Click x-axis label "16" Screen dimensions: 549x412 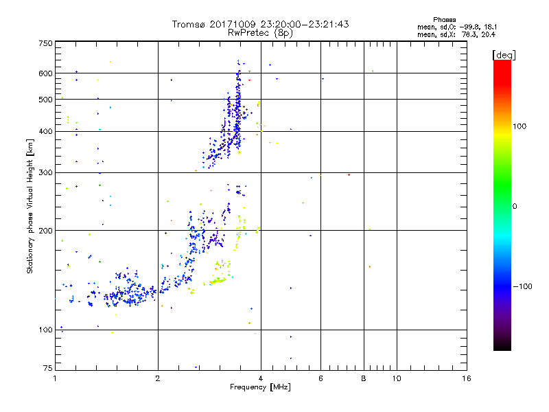[x=467, y=378]
